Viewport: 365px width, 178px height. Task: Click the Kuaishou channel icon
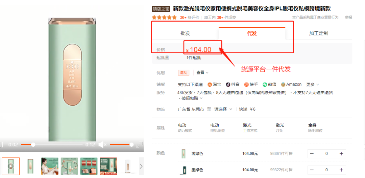[246, 85]
